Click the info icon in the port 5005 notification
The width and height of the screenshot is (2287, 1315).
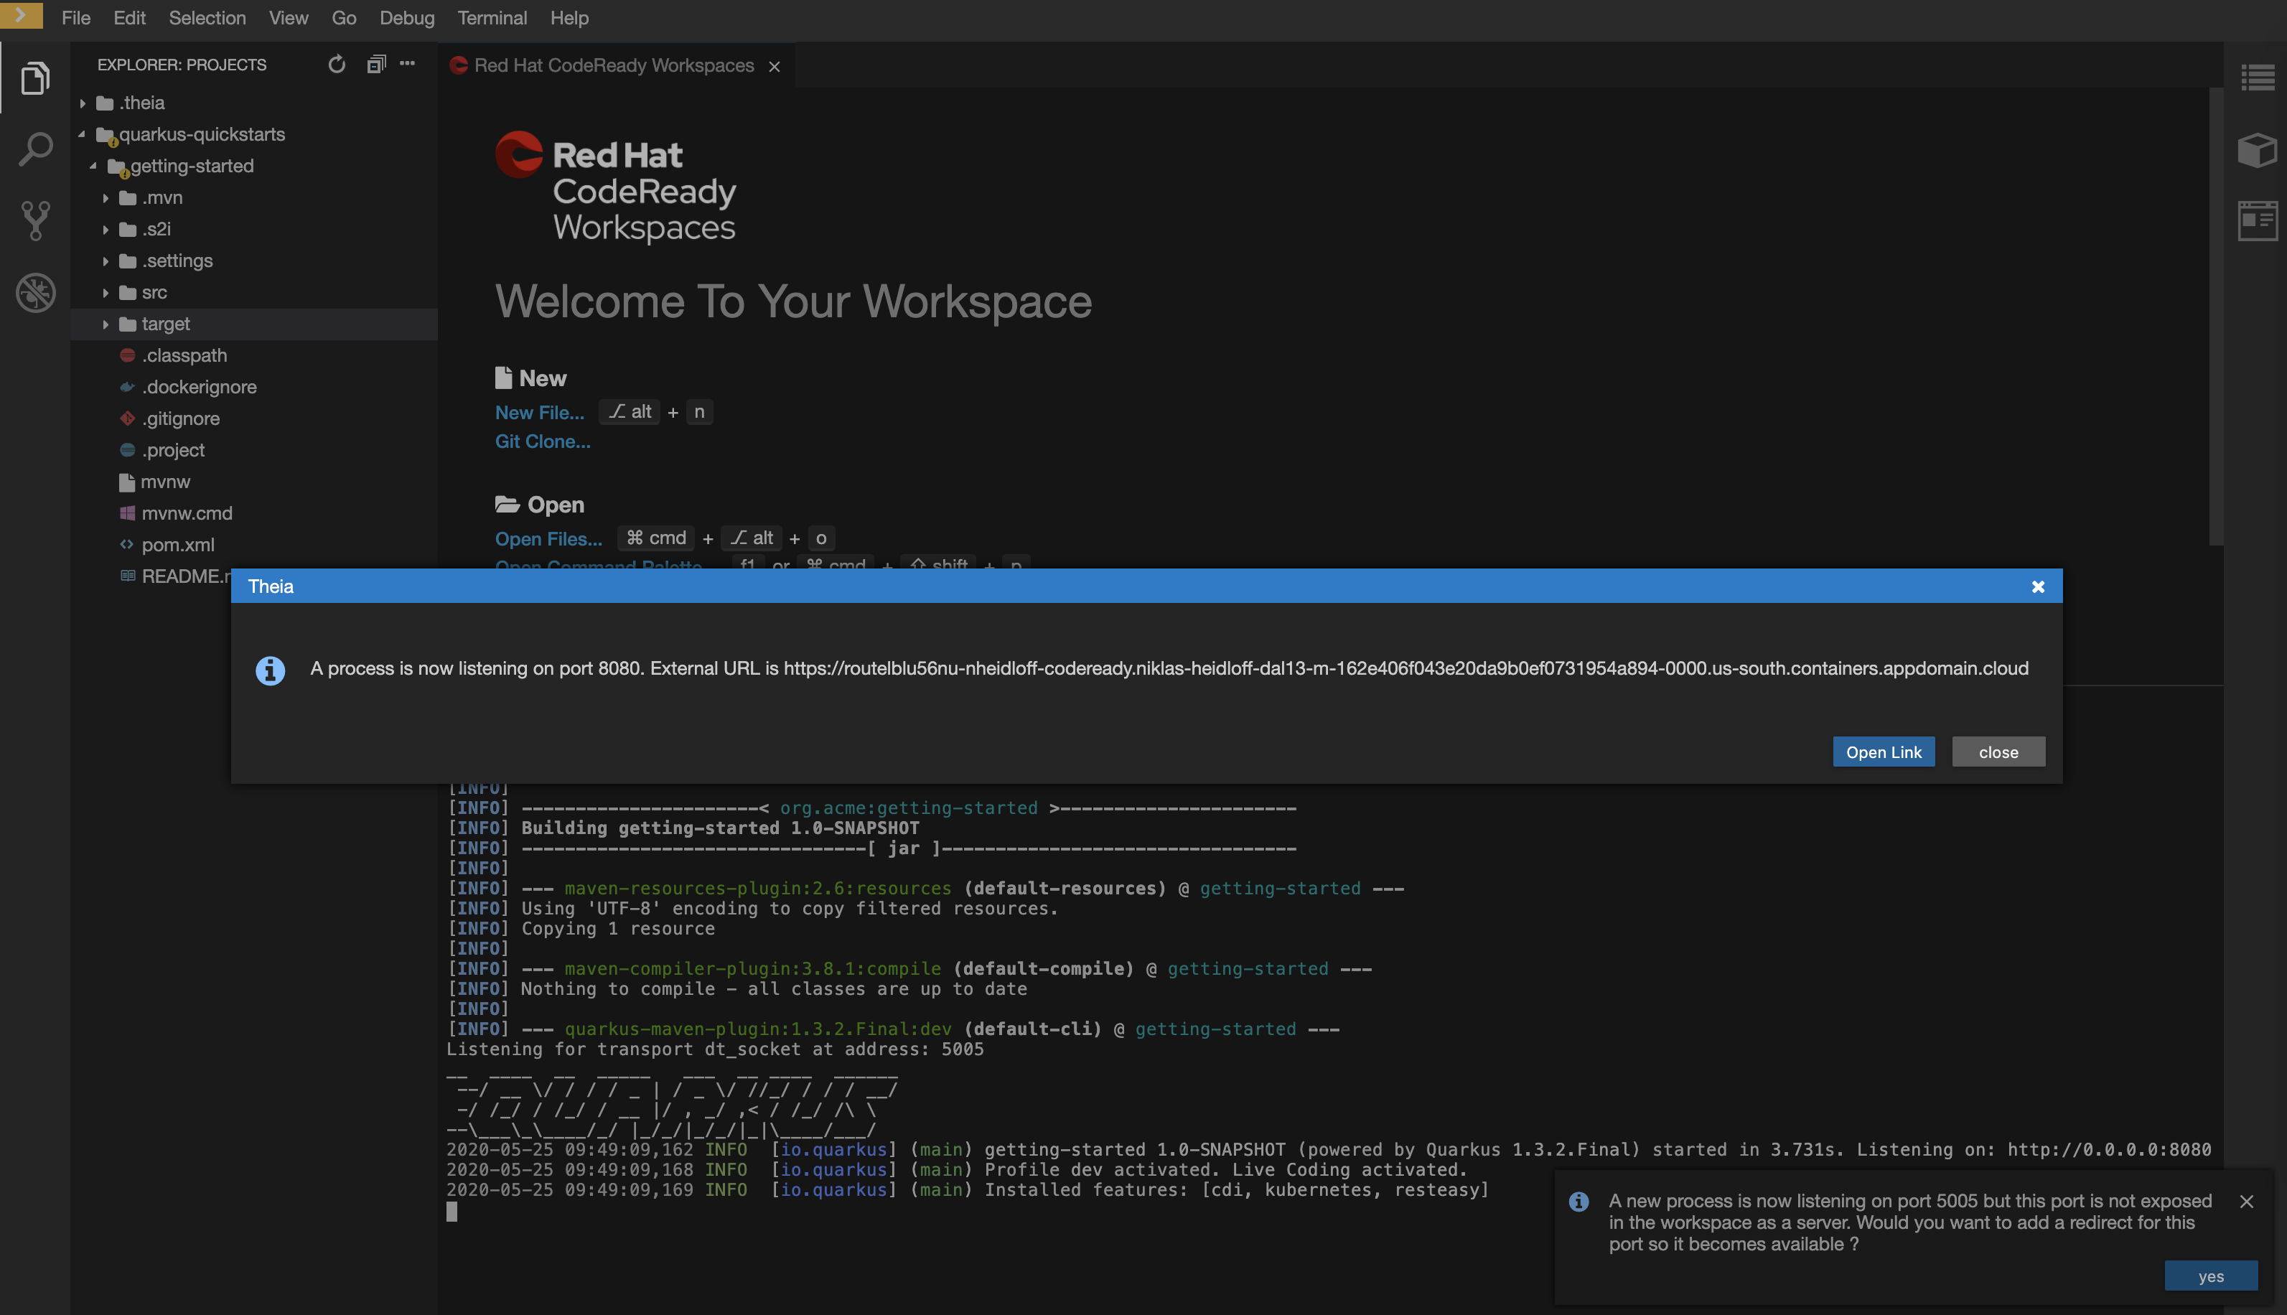coord(1578,1201)
